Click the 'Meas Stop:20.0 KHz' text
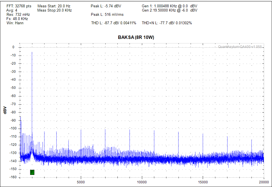The image size is (272, 187). [54, 10]
